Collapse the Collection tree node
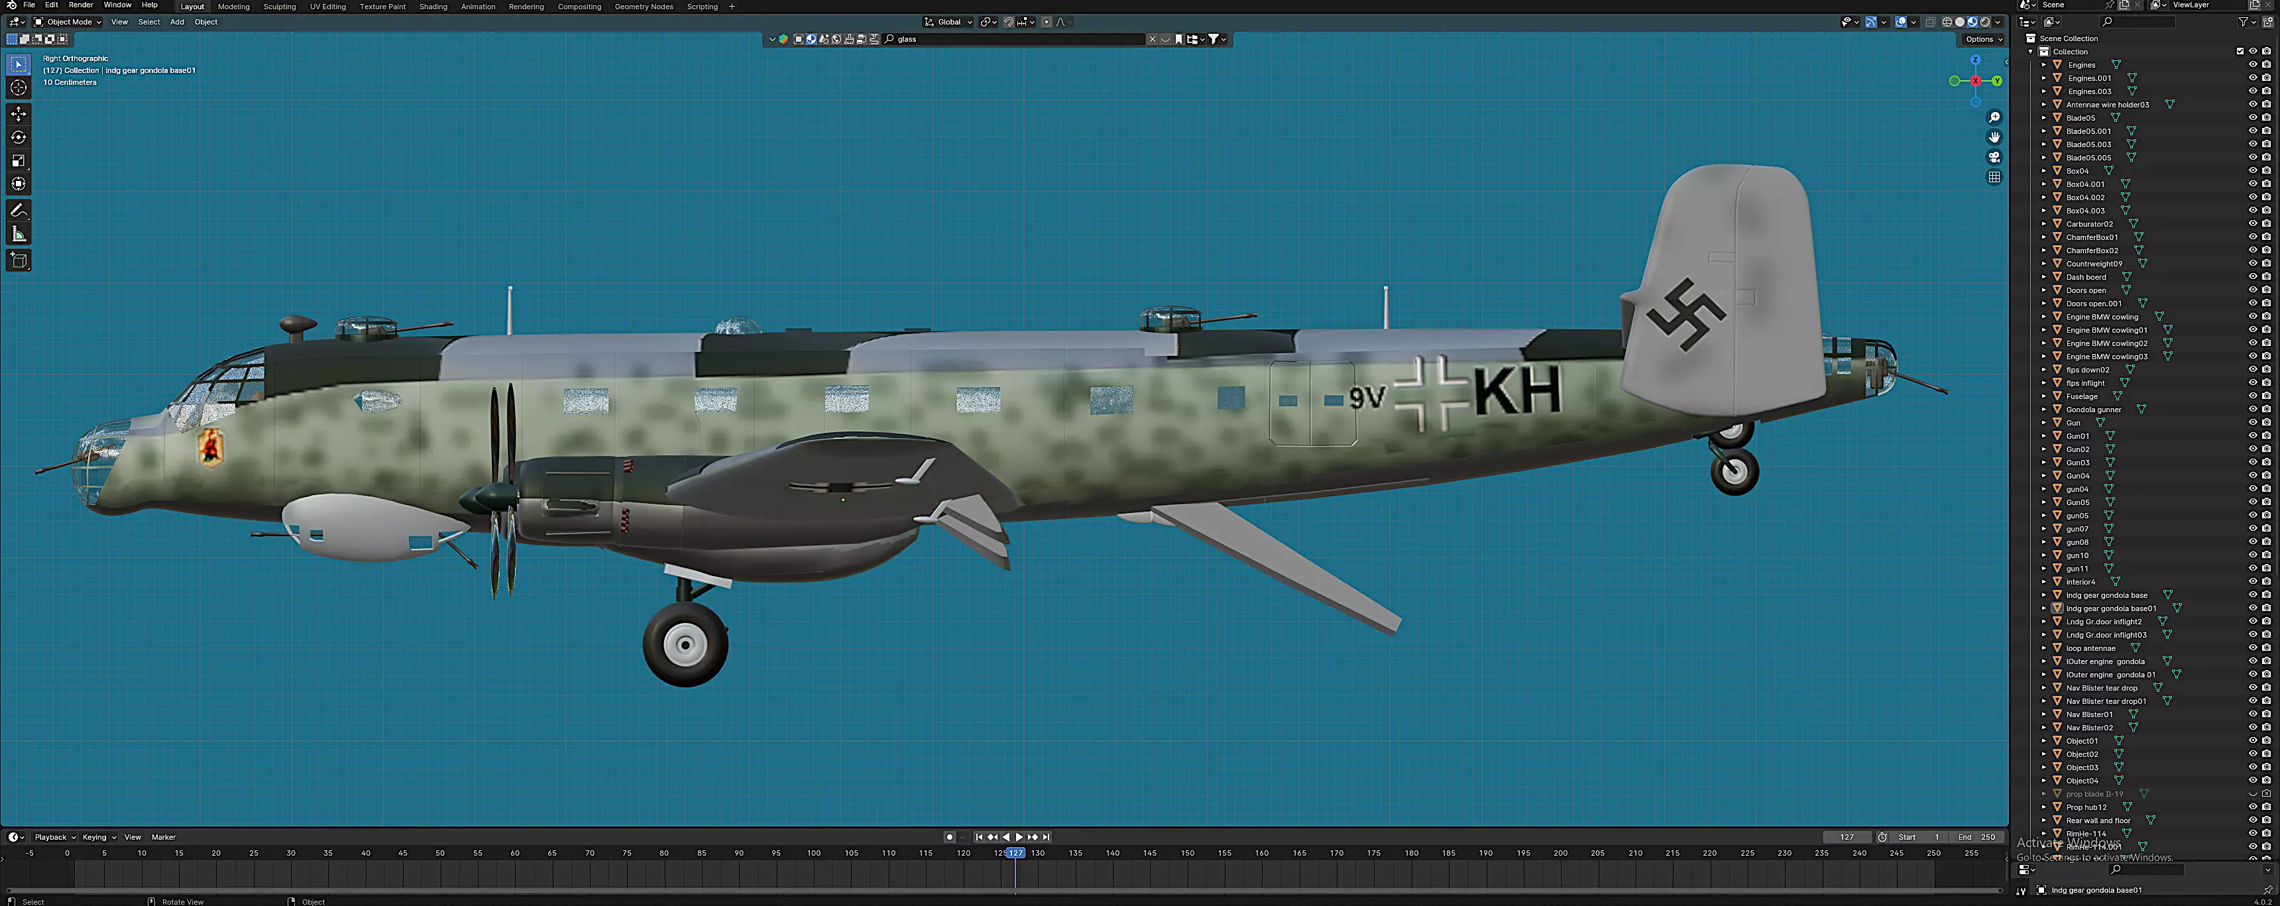 (x=2031, y=51)
